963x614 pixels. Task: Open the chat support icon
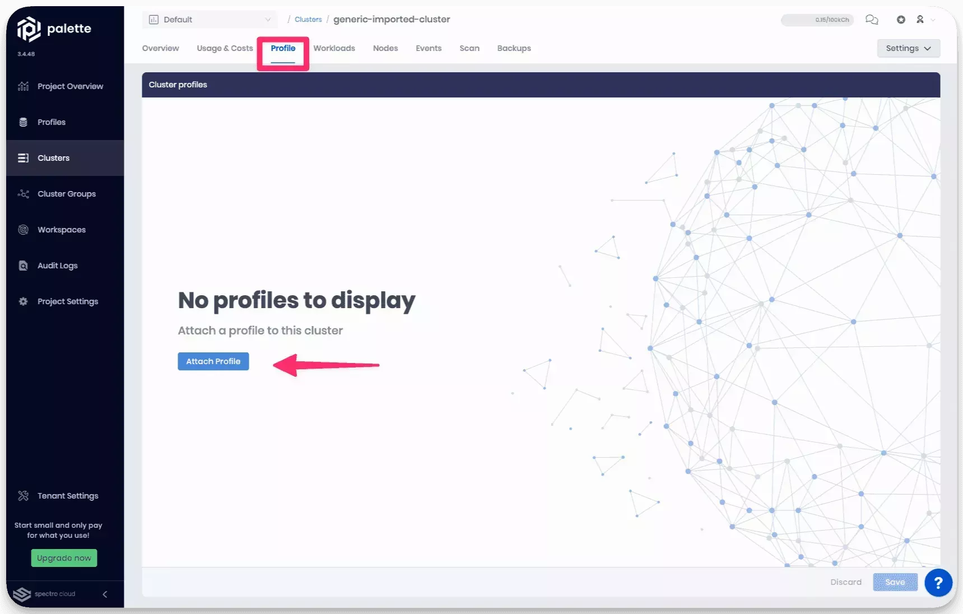pyautogui.click(x=872, y=19)
